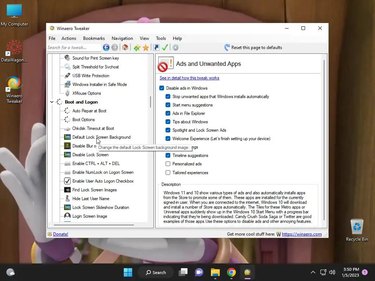Toggle Ads in File Explorer checkbox
375x281 pixels.
pyautogui.click(x=168, y=113)
